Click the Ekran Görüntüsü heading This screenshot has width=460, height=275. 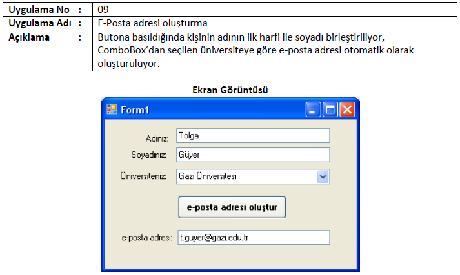pos(230,90)
